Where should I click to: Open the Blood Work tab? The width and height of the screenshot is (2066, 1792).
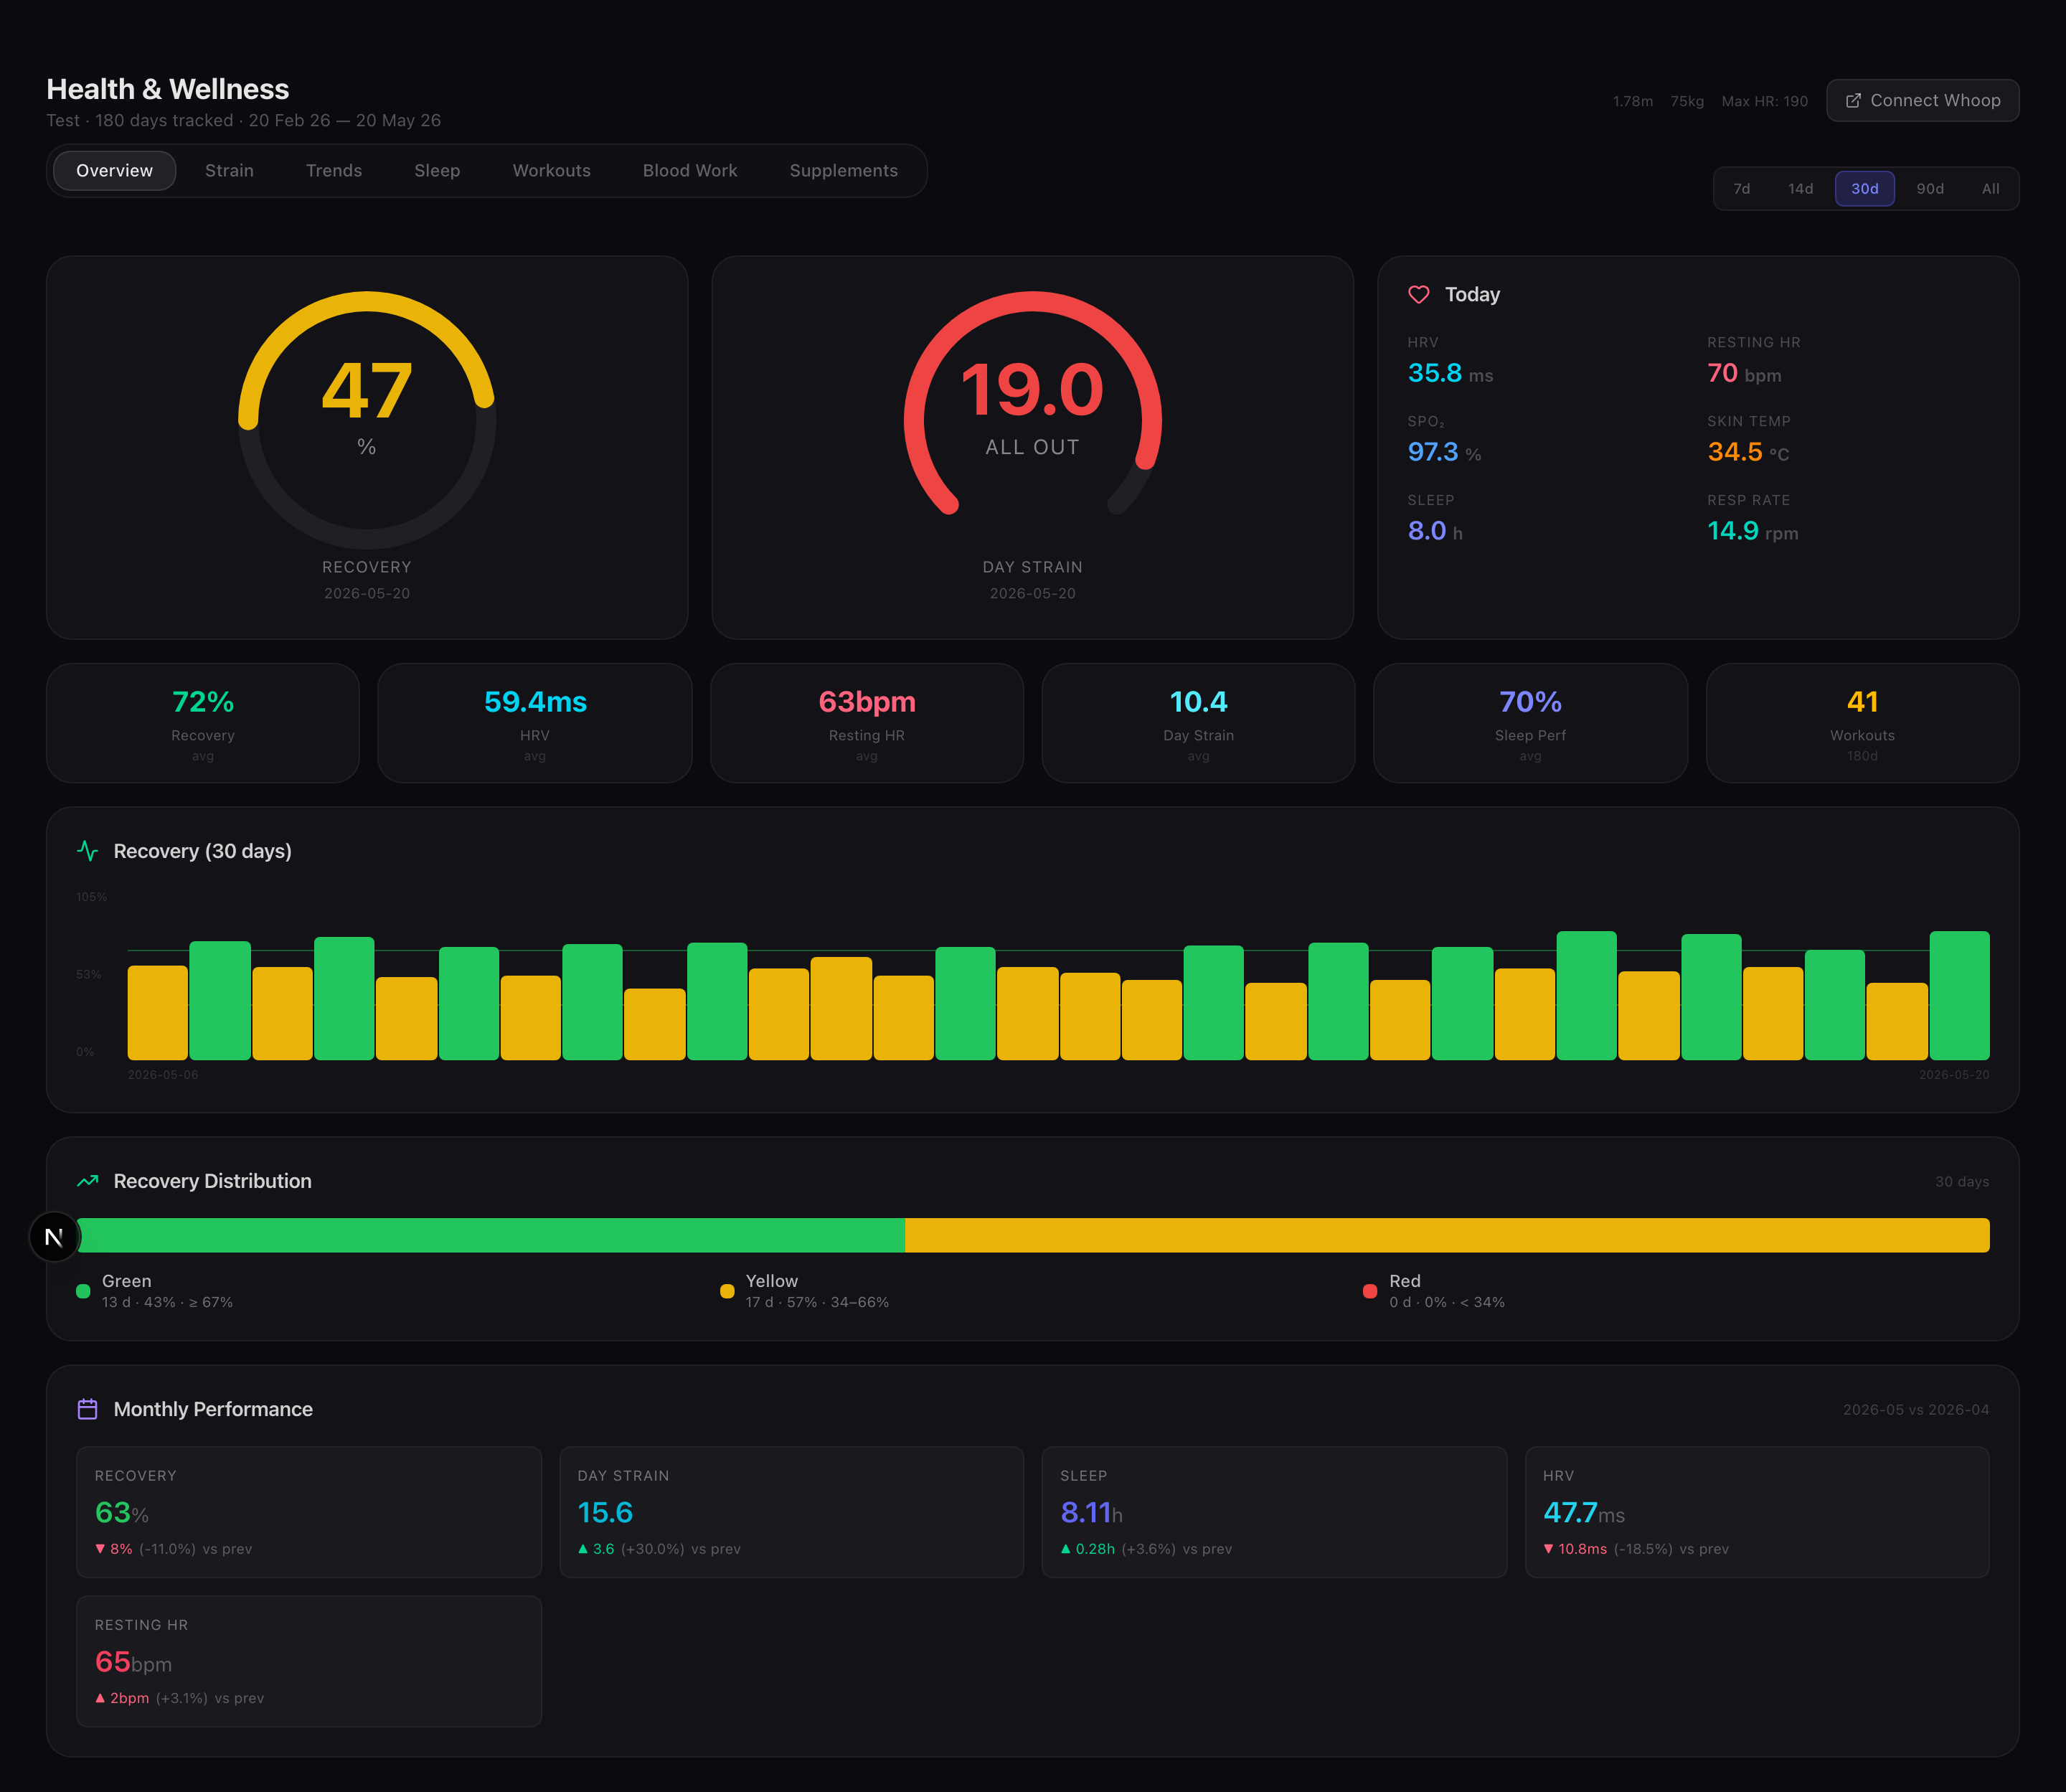tap(690, 171)
